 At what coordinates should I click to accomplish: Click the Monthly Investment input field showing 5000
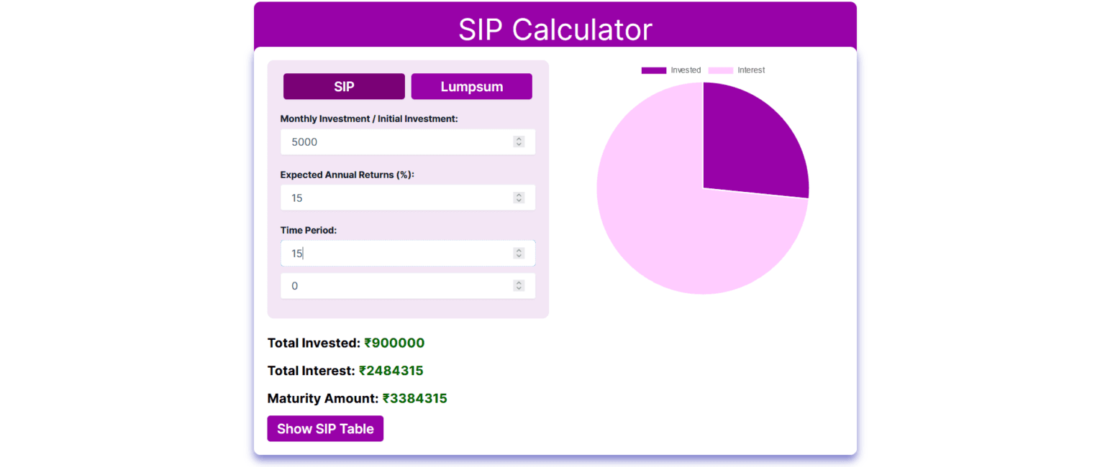(408, 142)
